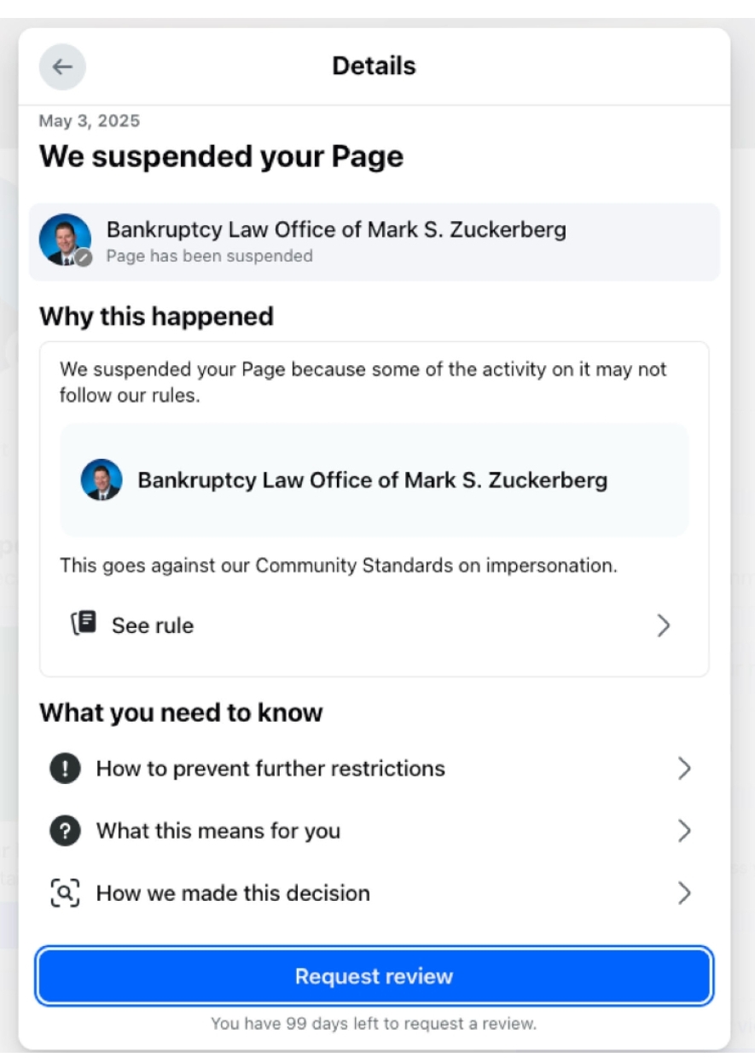Image resolution: width=755 pixels, height=1063 pixels.
Task: Select the suspended Page name at top
Action: (x=335, y=229)
